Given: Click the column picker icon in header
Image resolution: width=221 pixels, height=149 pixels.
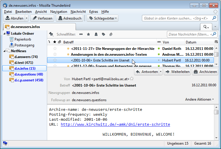Looking at the screenshot, I should coord(216,42).
